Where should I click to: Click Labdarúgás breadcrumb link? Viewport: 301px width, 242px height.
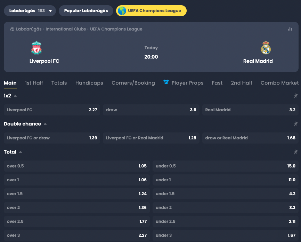pyautogui.click(x=29, y=29)
